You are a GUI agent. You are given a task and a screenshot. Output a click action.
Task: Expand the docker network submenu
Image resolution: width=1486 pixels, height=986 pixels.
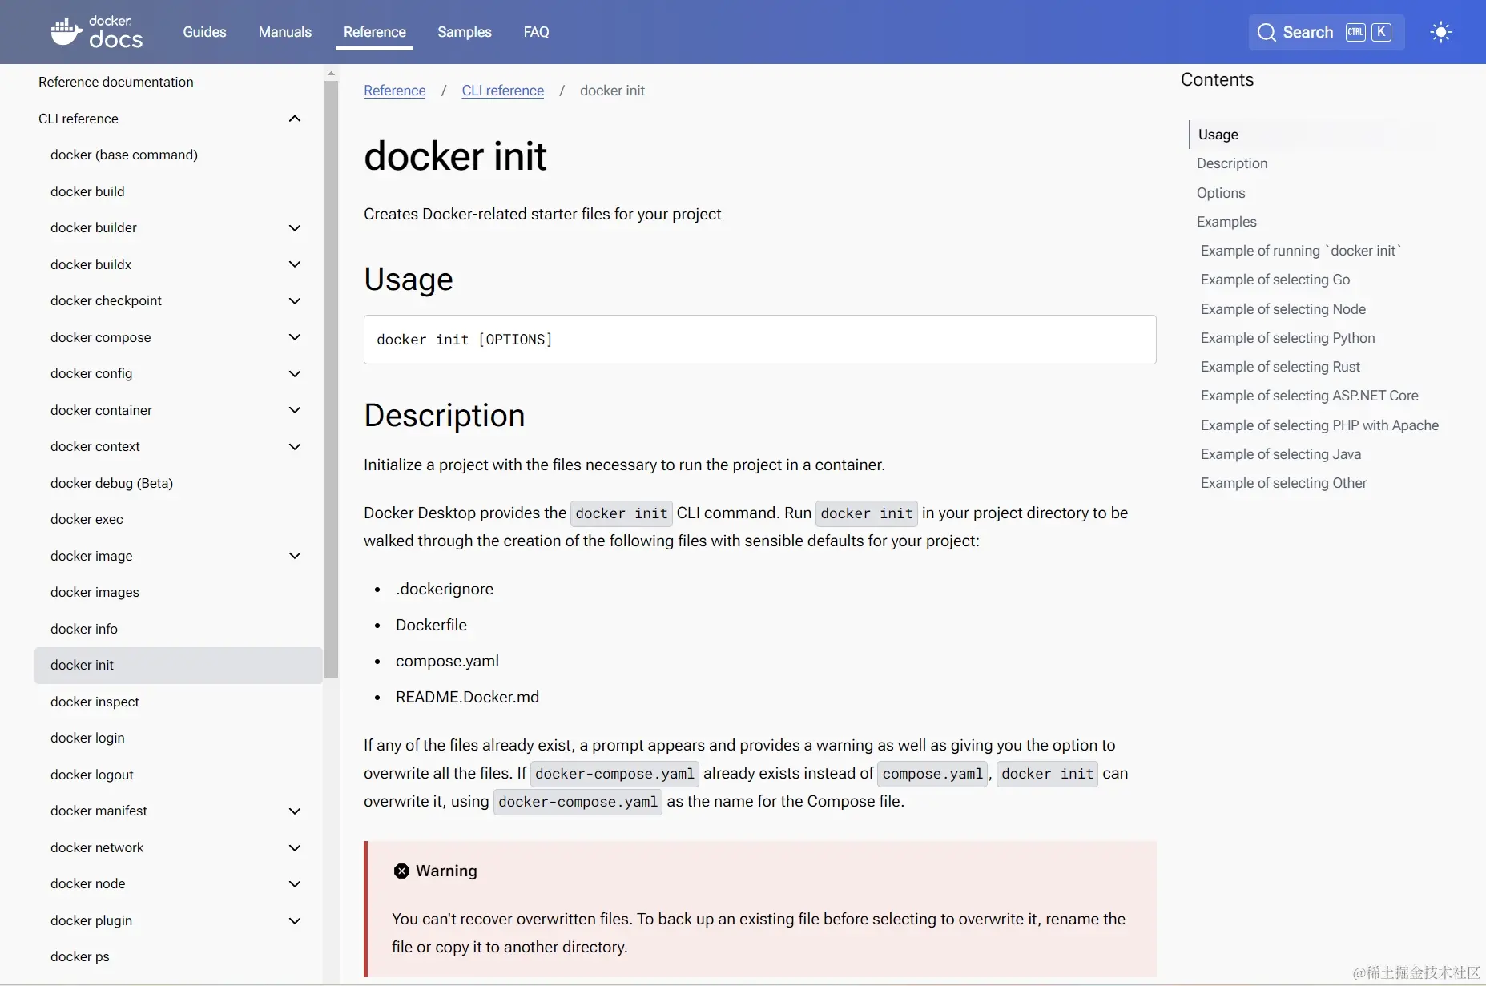pyautogui.click(x=295, y=848)
